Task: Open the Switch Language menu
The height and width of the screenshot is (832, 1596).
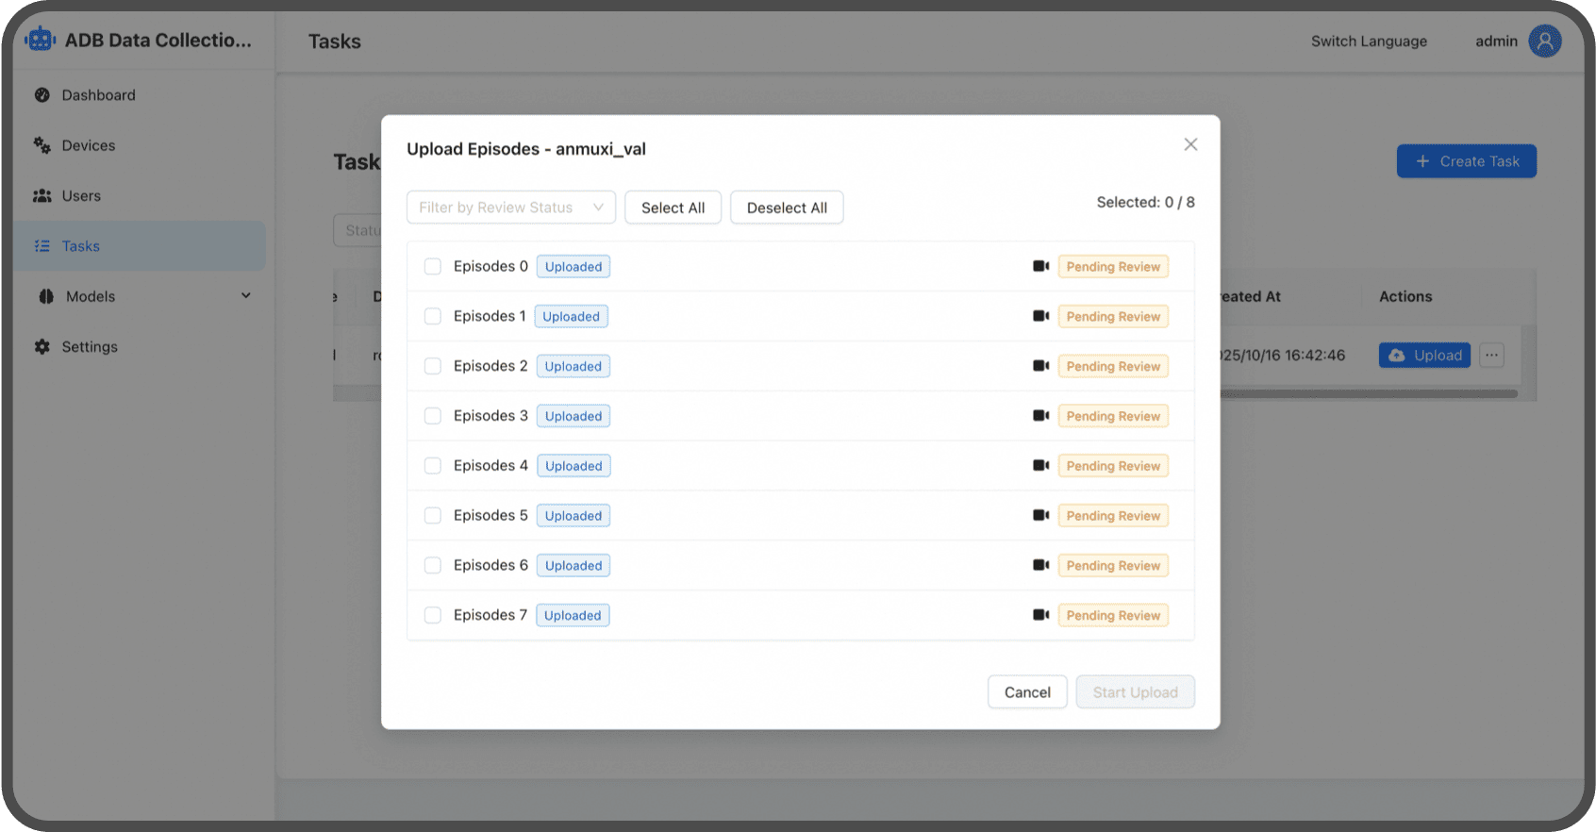Action: [1368, 42]
